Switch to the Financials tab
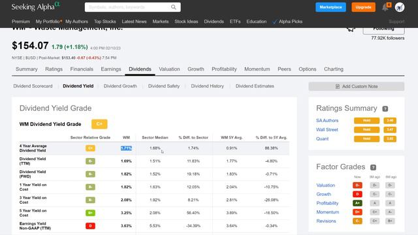The image size is (418, 235). [82, 69]
